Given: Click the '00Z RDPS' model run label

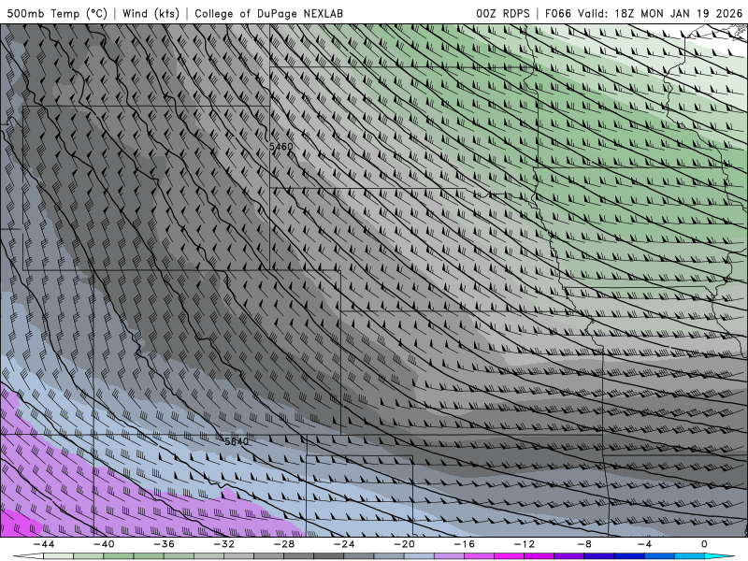Looking at the screenshot, I should pos(502,13).
